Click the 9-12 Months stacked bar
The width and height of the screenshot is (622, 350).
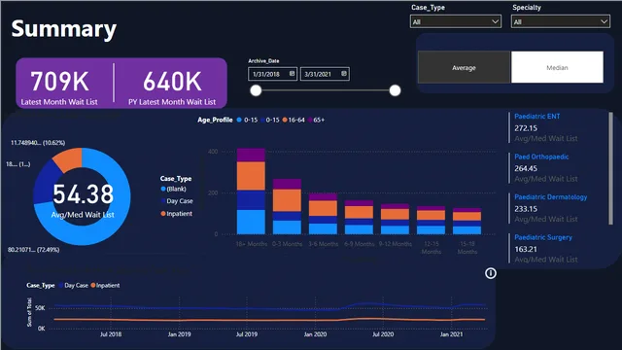click(x=395, y=219)
